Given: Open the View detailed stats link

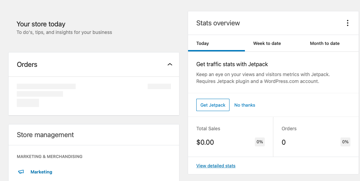Looking at the screenshot, I should (216, 166).
